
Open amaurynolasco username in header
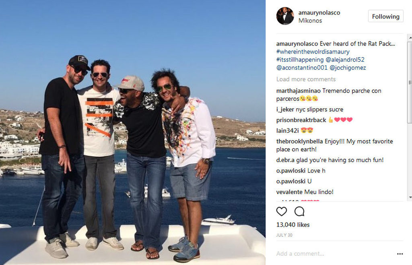point(319,12)
